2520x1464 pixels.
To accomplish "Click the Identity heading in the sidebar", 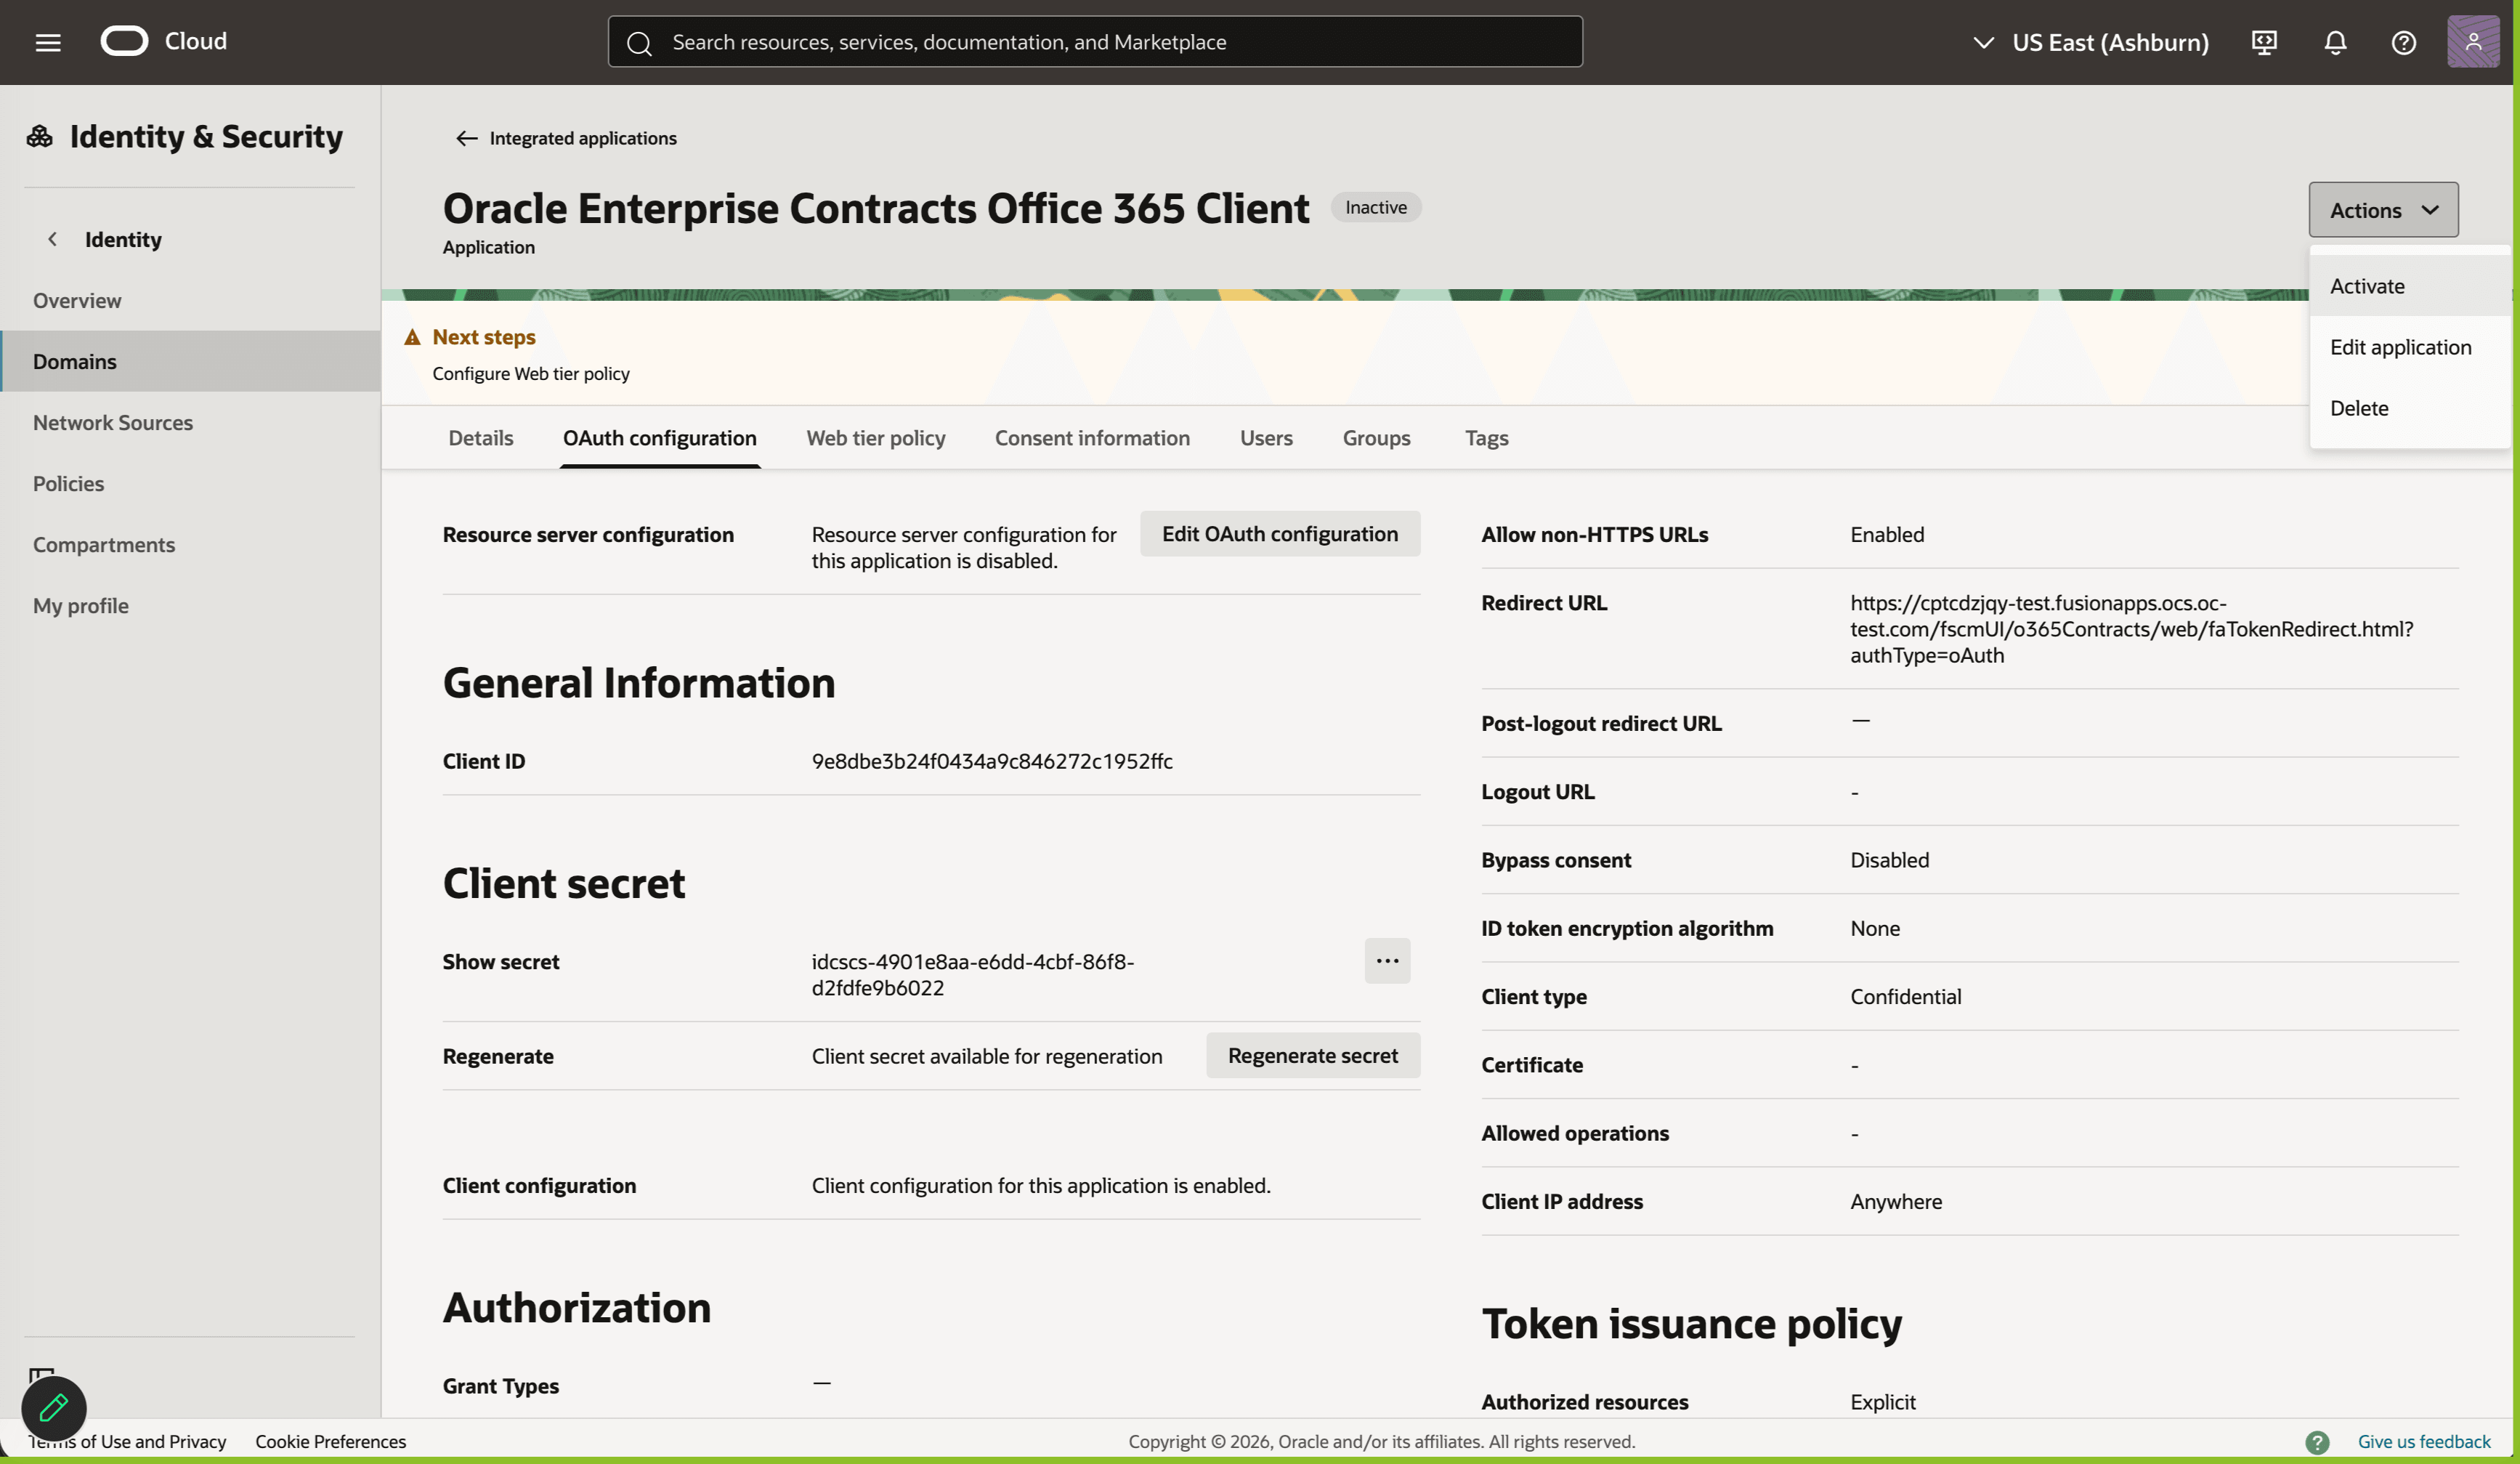I will click(x=123, y=239).
